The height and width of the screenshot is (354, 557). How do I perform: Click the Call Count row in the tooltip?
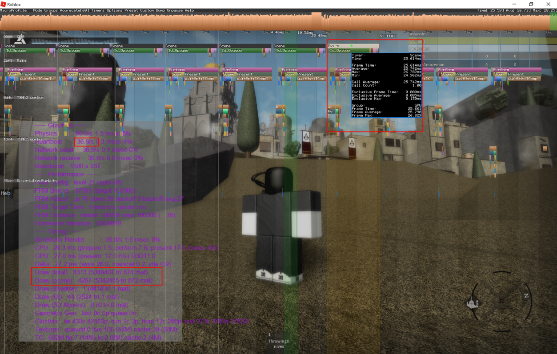click(x=386, y=85)
